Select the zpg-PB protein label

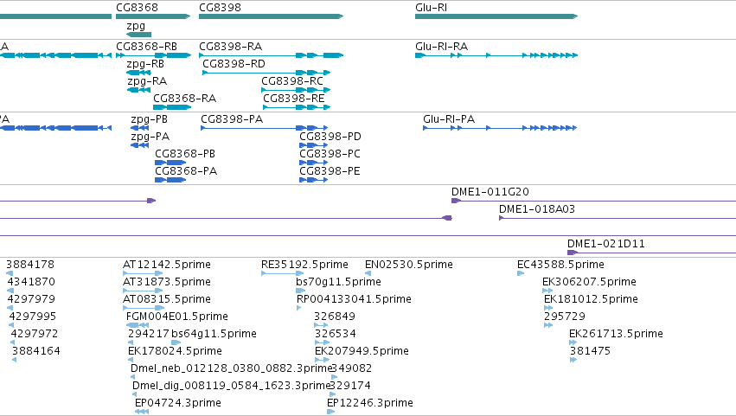click(x=150, y=119)
